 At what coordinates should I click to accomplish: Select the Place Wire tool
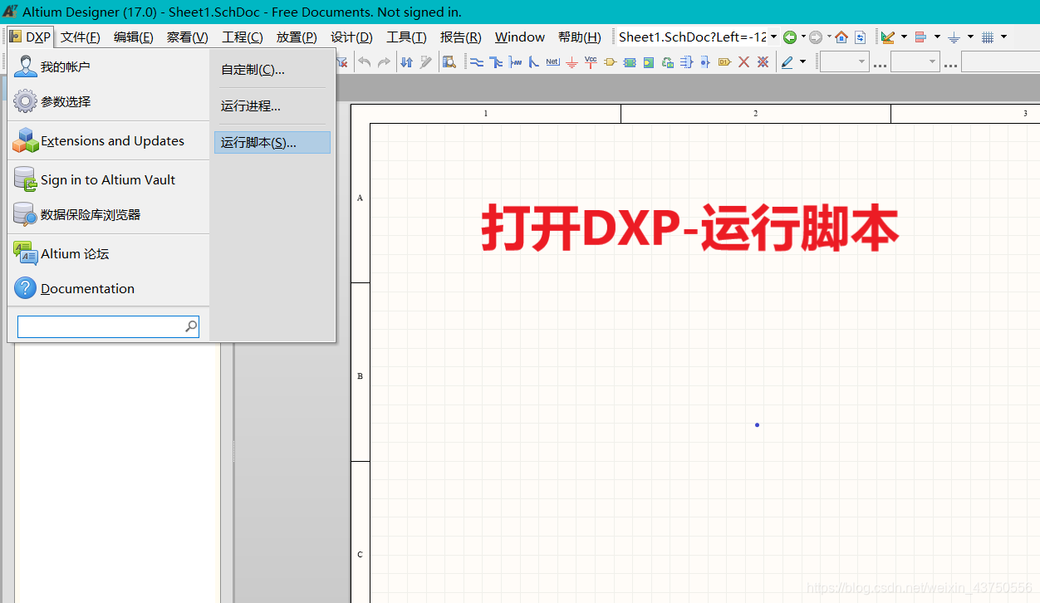coord(477,61)
